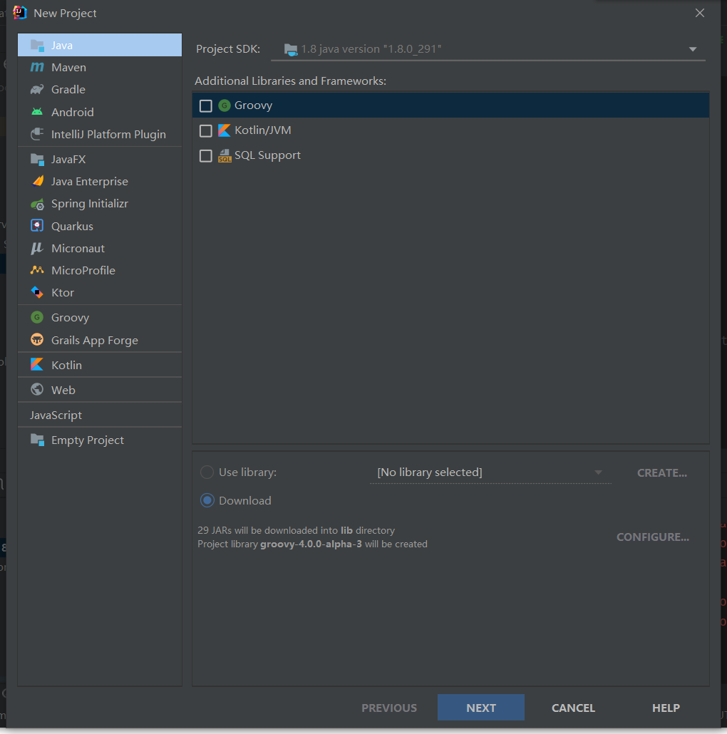This screenshot has width=727, height=734.
Task: Click the Micronaut mu icon
Action: coord(37,248)
